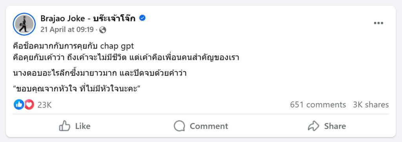Screen dimensions: 402x142
Task: Click the speech bubble Comment icon
Action: (179, 126)
